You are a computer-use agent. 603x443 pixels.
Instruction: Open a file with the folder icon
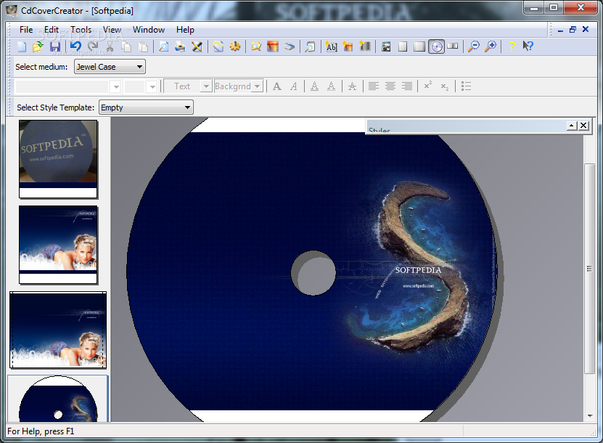38,46
